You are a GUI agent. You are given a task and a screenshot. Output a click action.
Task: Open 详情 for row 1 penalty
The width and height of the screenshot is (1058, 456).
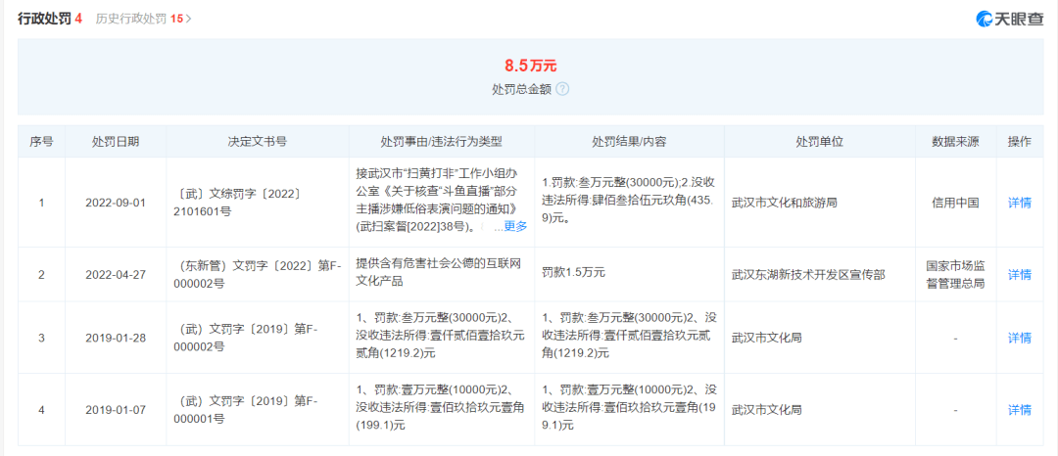click(1019, 203)
